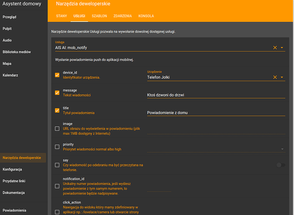Image resolution: width=294 pixels, height=215 pixels.
Task: Enable the click_action checkbox
Action: [57, 212]
